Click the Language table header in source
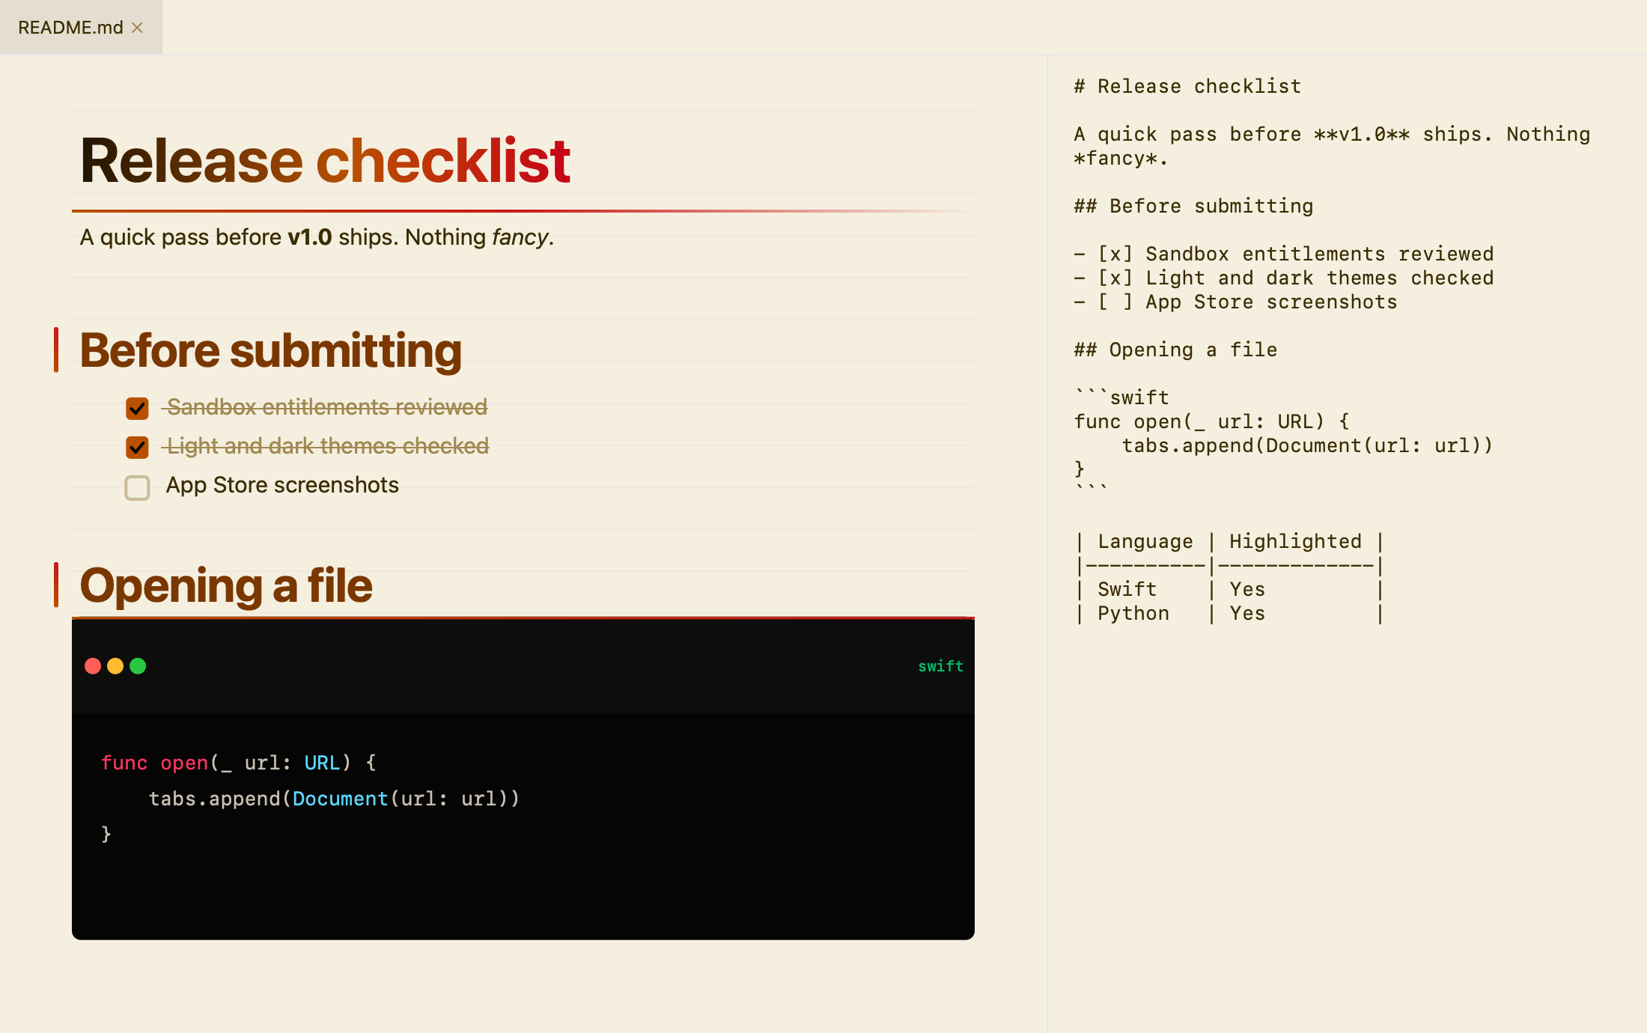1647x1033 pixels. pos(1145,541)
